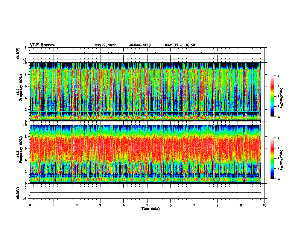Click the ch.2 colorbar "-6" value
This screenshot has height=230, width=298.
pyautogui.click(x=278, y=138)
